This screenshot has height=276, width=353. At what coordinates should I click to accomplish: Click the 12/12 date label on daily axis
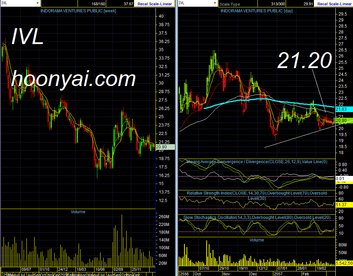point(263,268)
